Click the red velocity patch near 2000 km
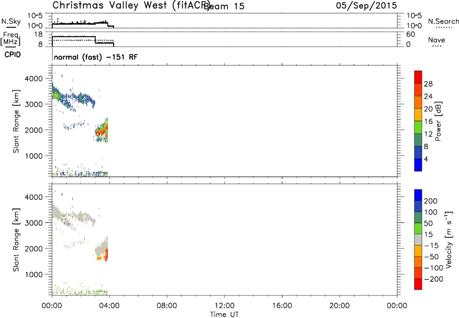 click(x=107, y=254)
